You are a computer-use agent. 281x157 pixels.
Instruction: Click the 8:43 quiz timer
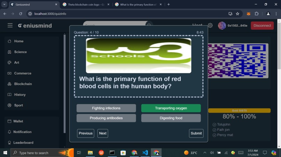(200, 33)
